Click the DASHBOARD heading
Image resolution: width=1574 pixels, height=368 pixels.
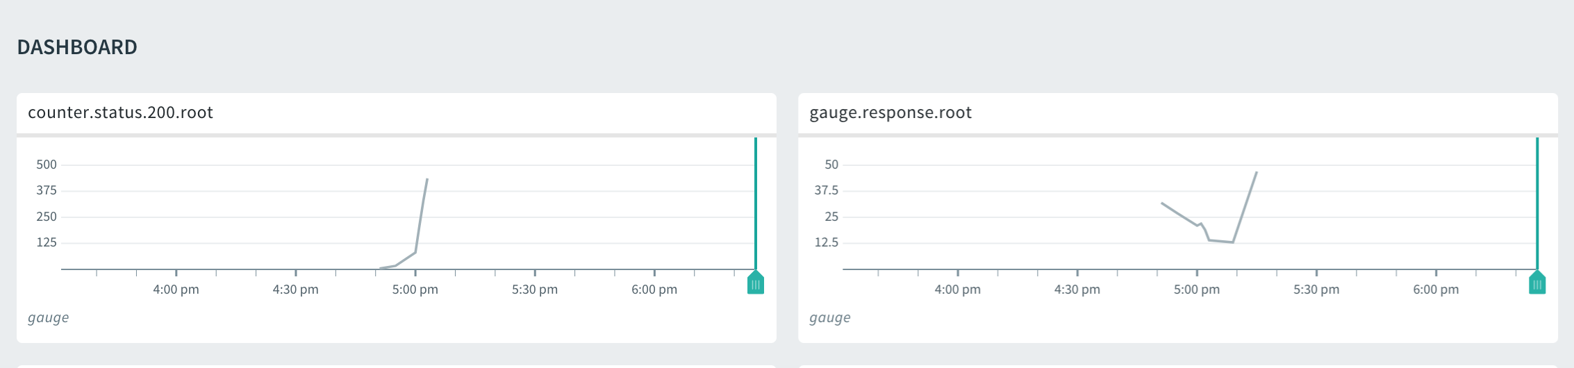pos(77,47)
